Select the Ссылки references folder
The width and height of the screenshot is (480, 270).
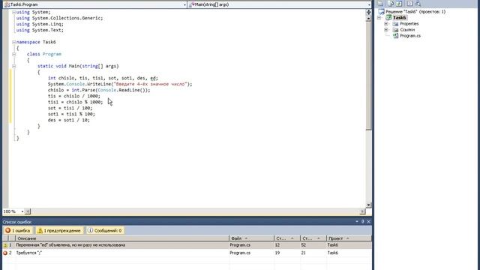(x=407, y=30)
